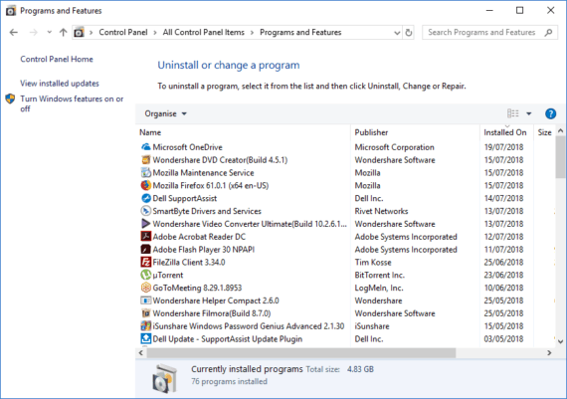The height and width of the screenshot is (399, 567).
Task: Expand the chevron after All Control Panel Items
Action: [252, 33]
